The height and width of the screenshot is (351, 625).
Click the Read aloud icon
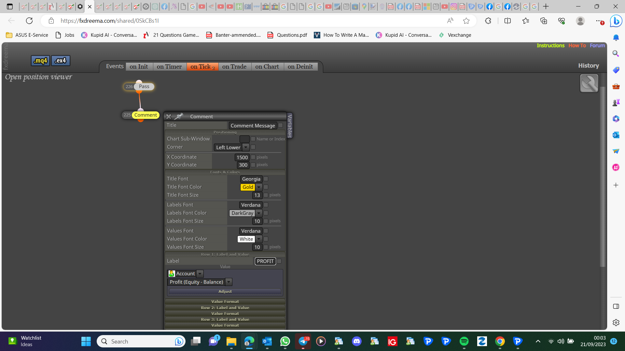tap(450, 21)
